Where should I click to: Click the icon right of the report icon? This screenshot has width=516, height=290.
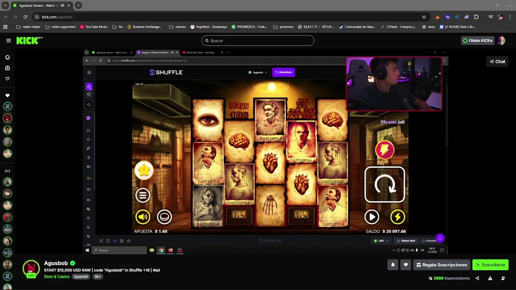coord(503,278)
